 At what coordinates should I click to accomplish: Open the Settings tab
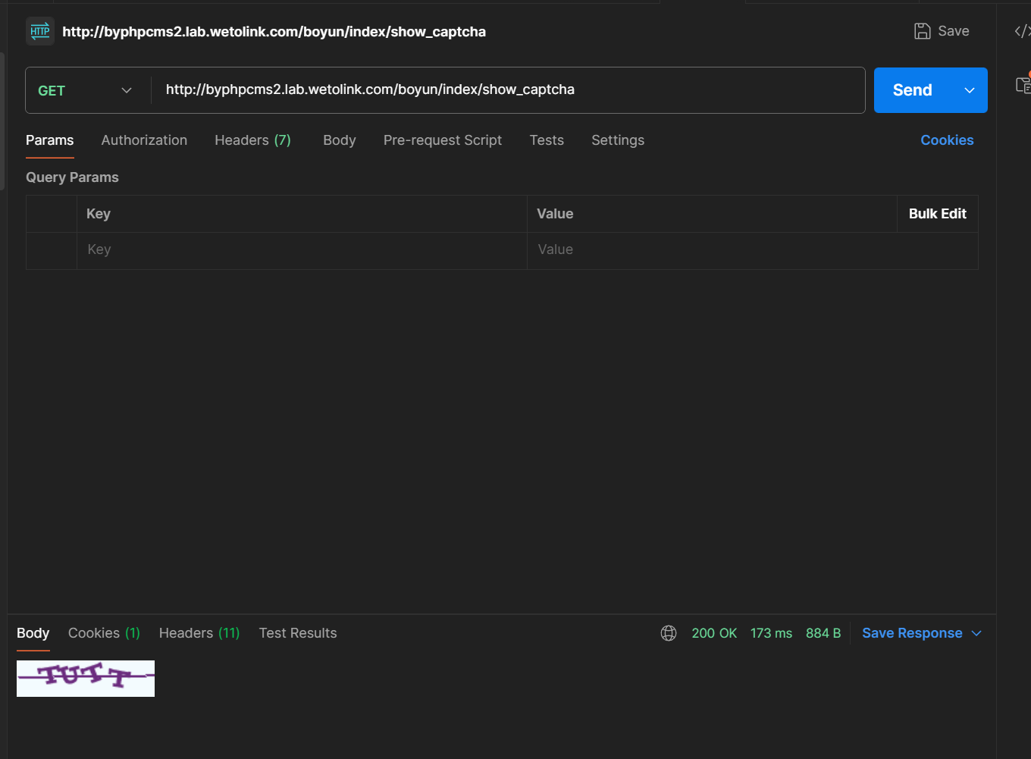[x=618, y=140]
